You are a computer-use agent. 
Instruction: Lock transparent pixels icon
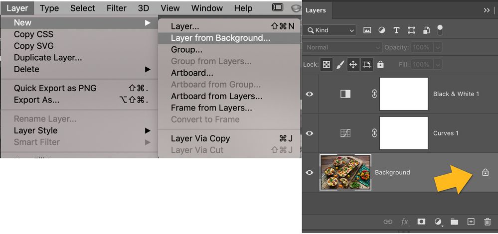point(326,64)
